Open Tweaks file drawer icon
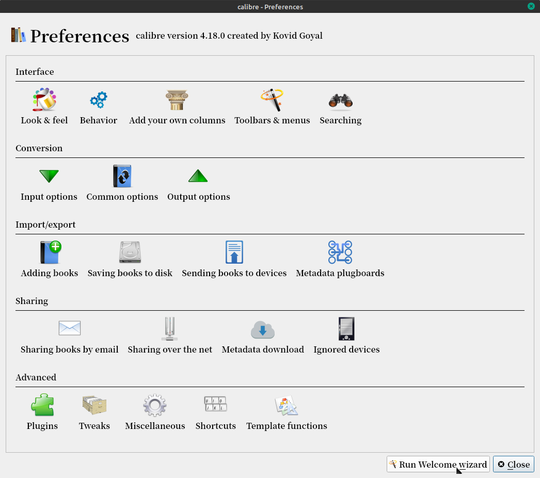Screen dimensions: 540x478 click(94, 405)
